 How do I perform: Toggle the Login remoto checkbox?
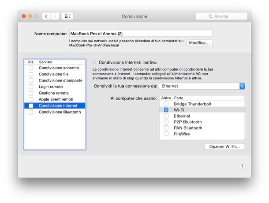[x=31, y=87]
